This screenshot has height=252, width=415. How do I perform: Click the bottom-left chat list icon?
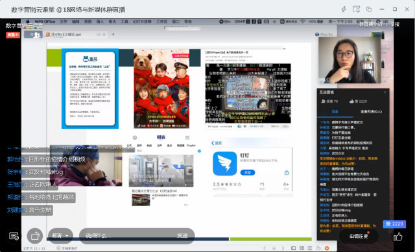pos(14,236)
